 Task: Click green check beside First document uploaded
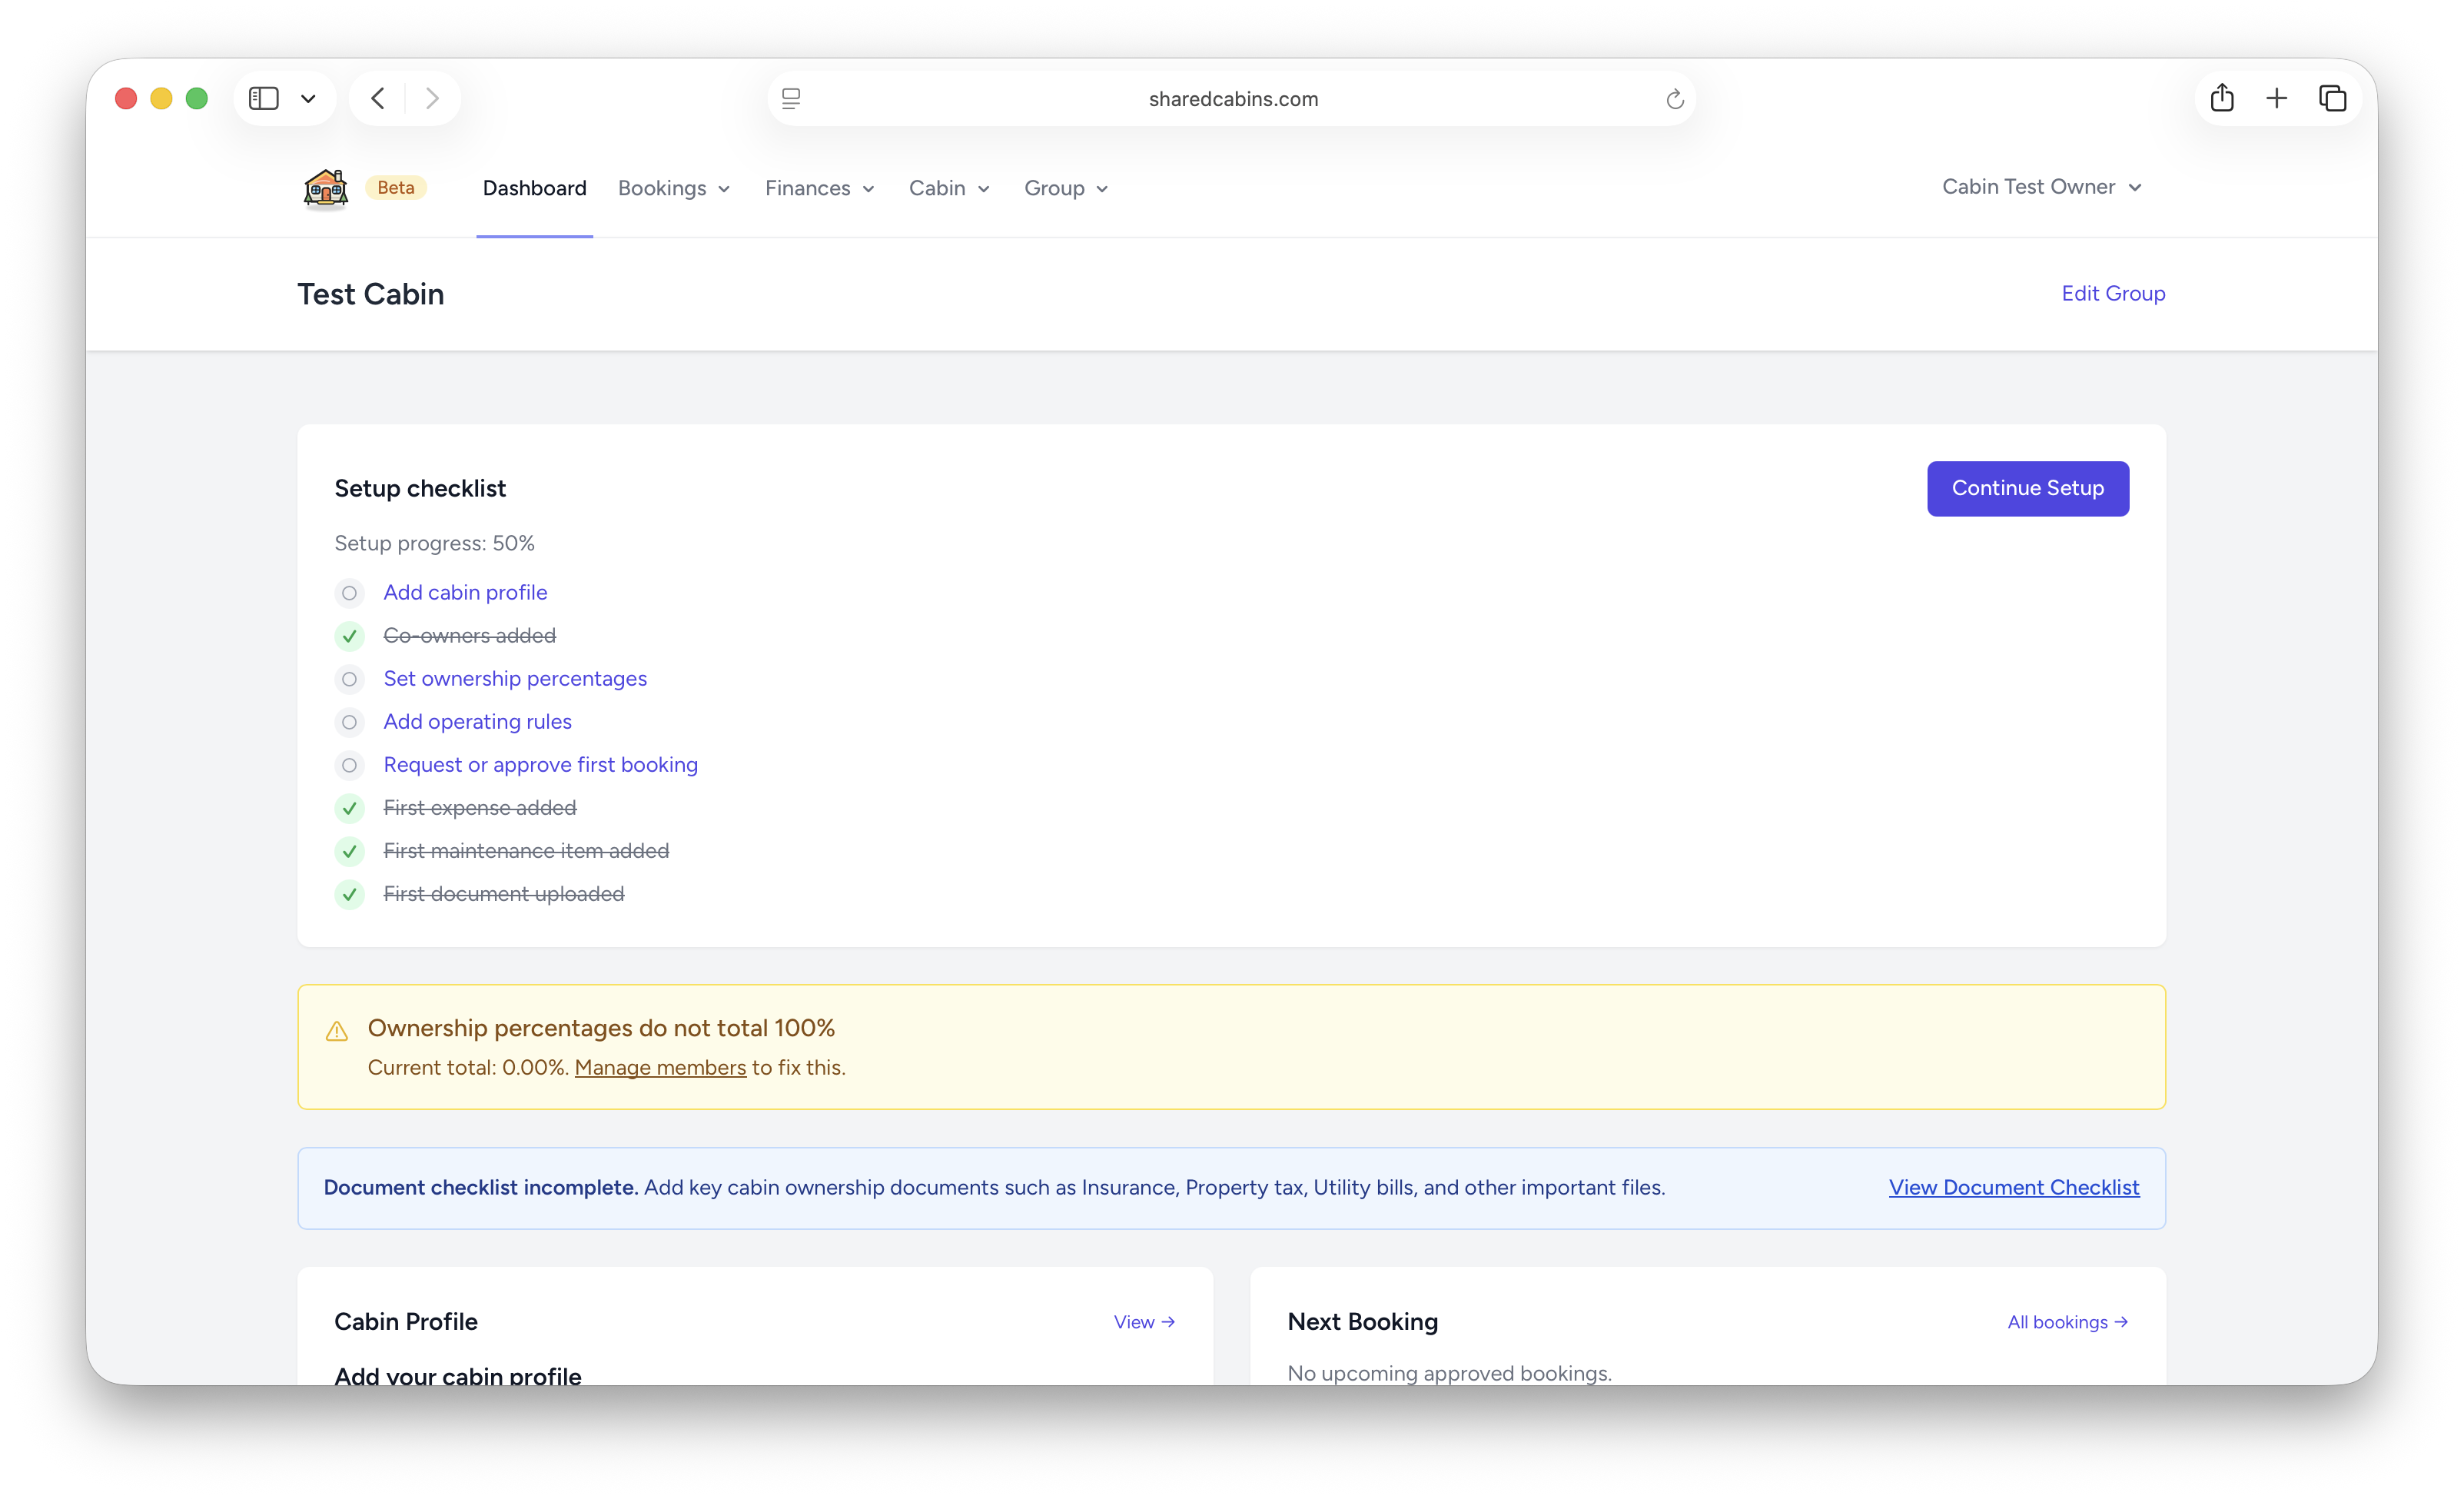[349, 894]
